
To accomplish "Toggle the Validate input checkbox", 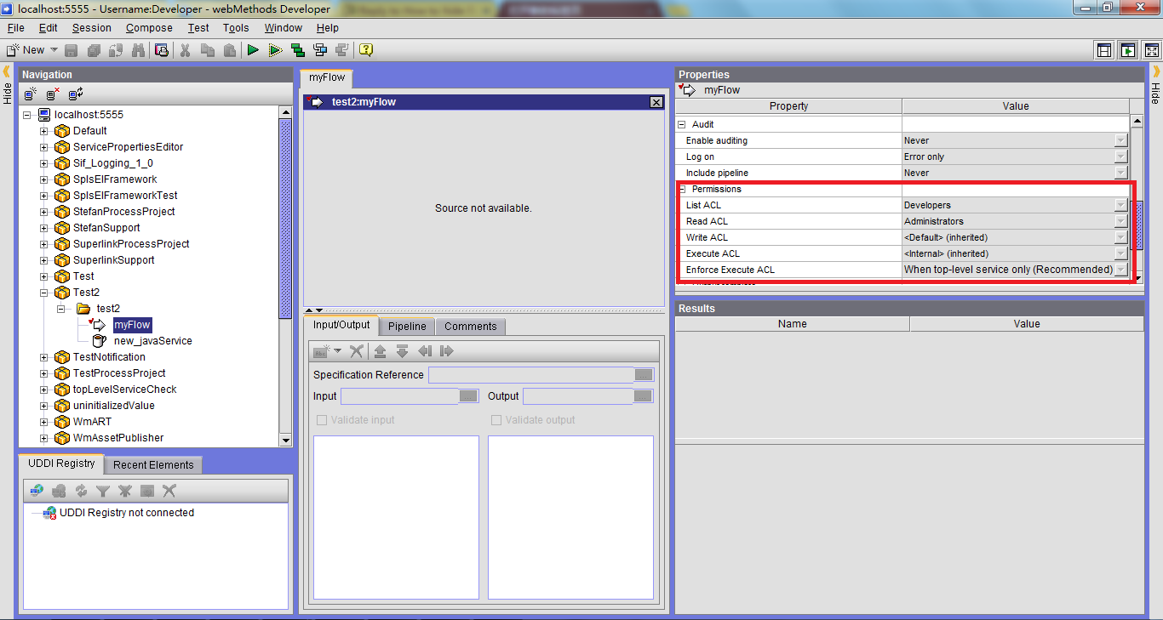I will pyautogui.click(x=322, y=420).
